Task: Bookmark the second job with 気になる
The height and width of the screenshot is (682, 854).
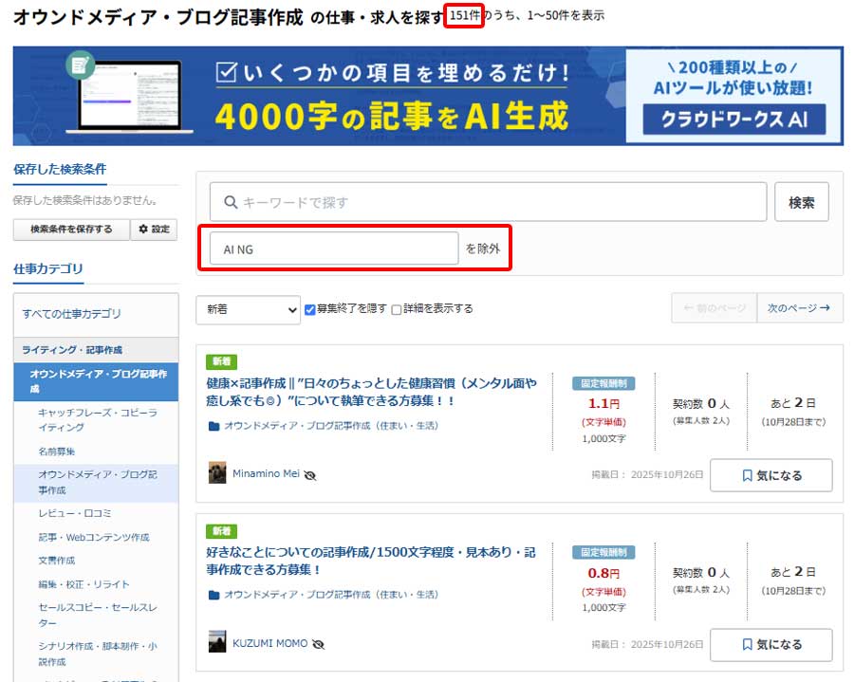Action: (x=770, y=644)
